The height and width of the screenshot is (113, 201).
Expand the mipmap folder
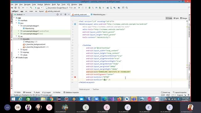19,52
